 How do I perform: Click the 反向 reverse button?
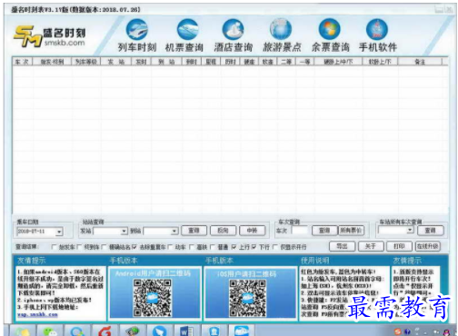223,231
